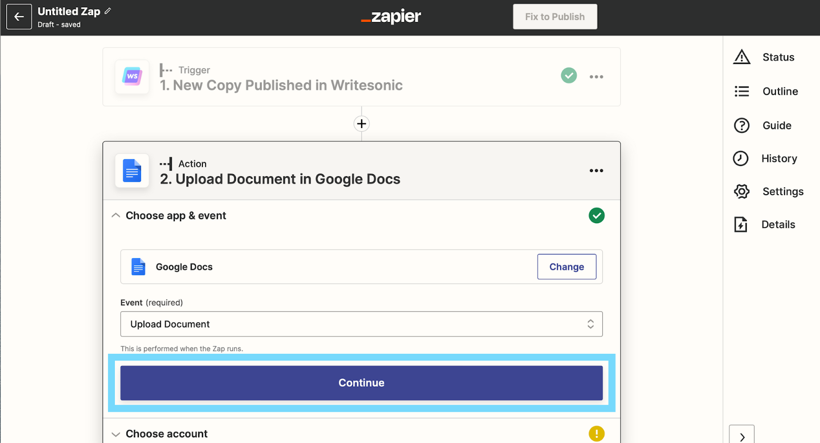820x443 pixels.
Task: Click the Change app button
Action: 567,267
